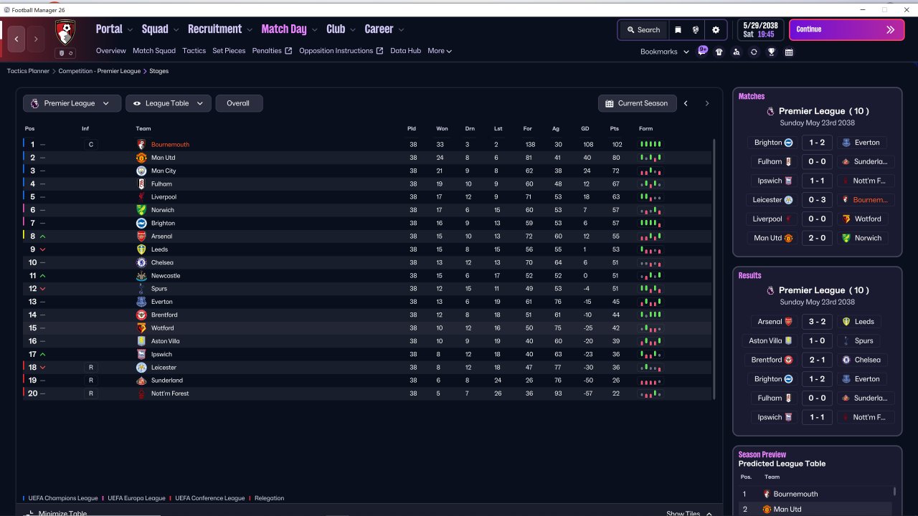Click the Leicester crest in the league table
Image resolution: width=918 pixels, height=516 pixels.
pyautogui.click(x=141, y=367)
